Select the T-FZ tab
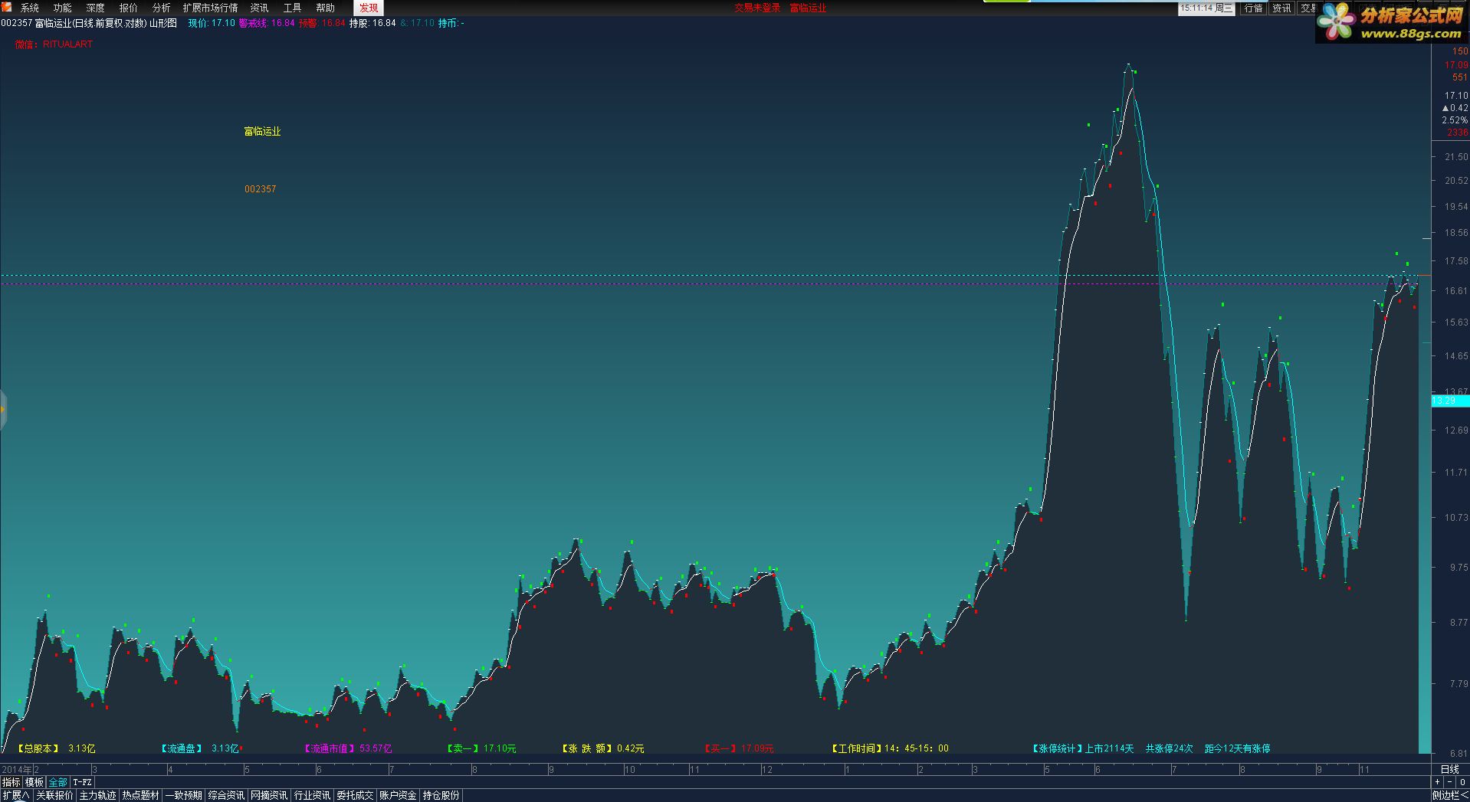The height and width of the screenshot is (802, 1470). [x=82, y=782]
